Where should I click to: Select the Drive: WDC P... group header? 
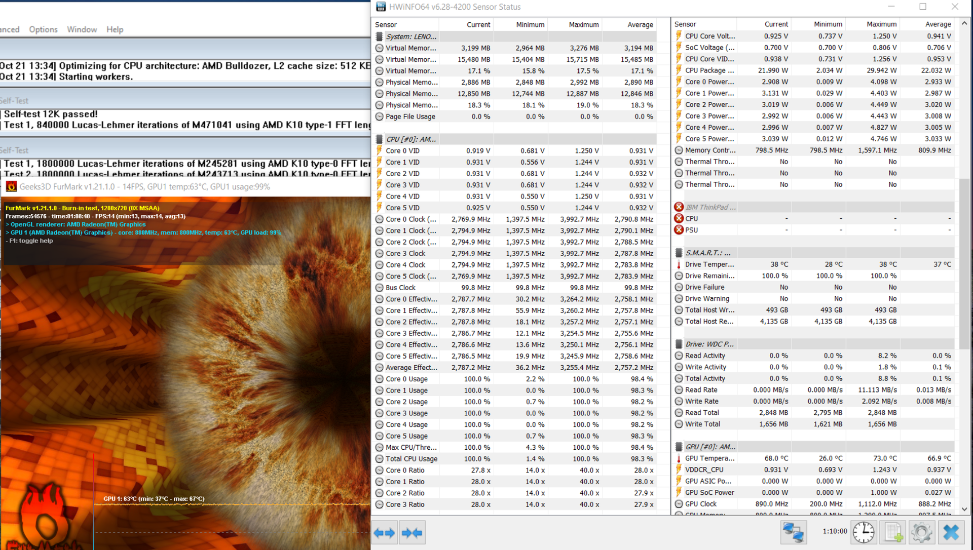(x=814, y=344)
